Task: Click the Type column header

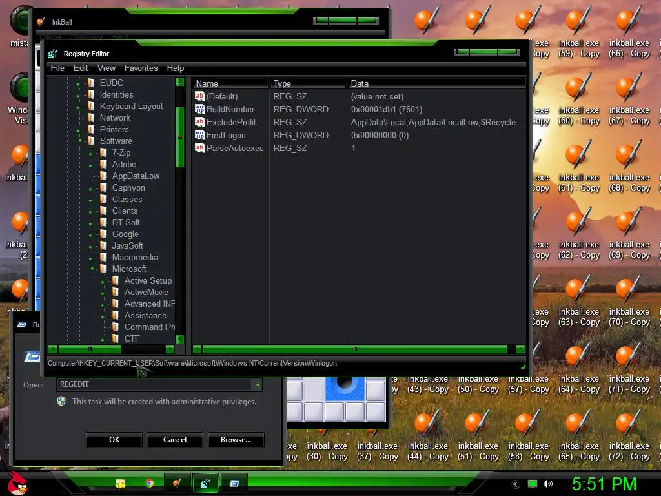Action: 307,83
